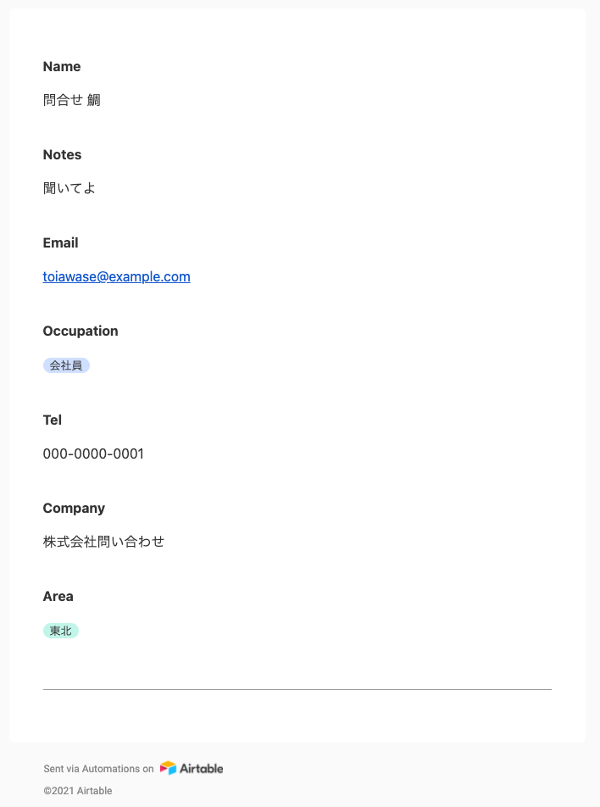The height and width of the screenshot is (807, 600).
Task: Select the 東北 area tag
Action: (x=61, y=631)
